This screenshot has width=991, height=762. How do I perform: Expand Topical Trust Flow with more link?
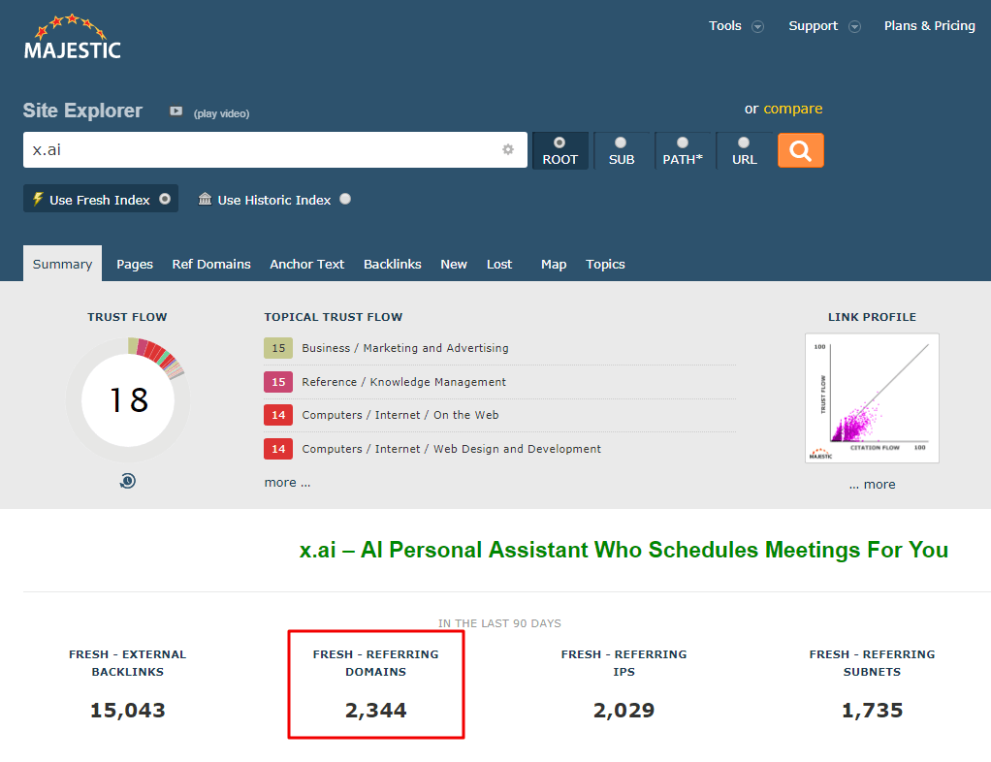click(x=286, y=482)
